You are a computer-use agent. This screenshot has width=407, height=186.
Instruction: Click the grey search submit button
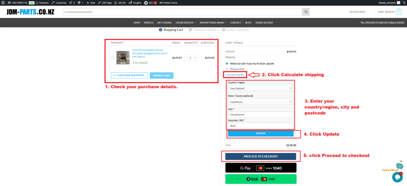(306, 12)
